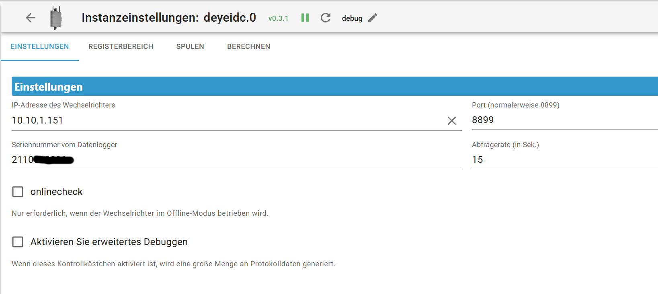658x294 pixels.
Task: Click the 'Nur erforderlich' offline-mode hint
Action: (140, 213)
